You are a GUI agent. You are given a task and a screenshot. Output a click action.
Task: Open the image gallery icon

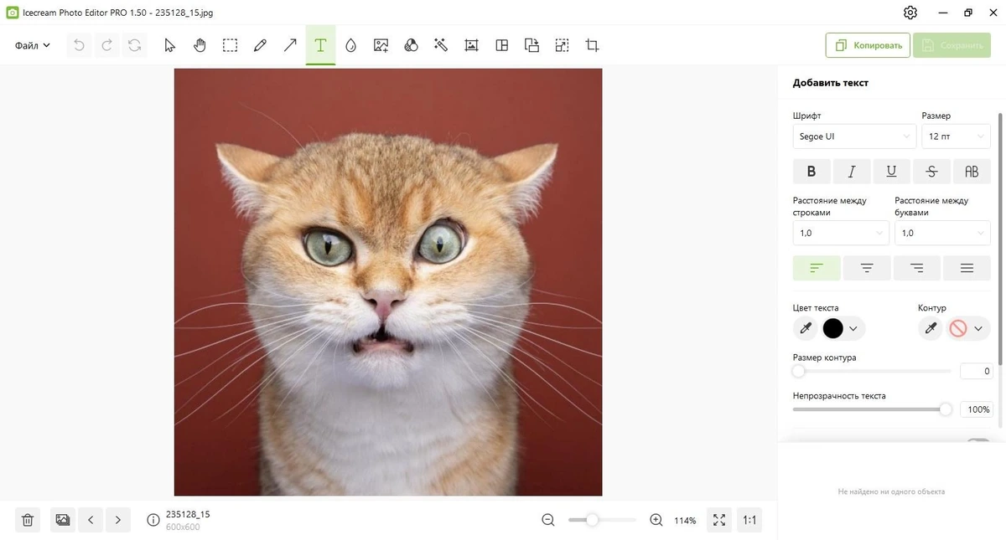[62, 520]
